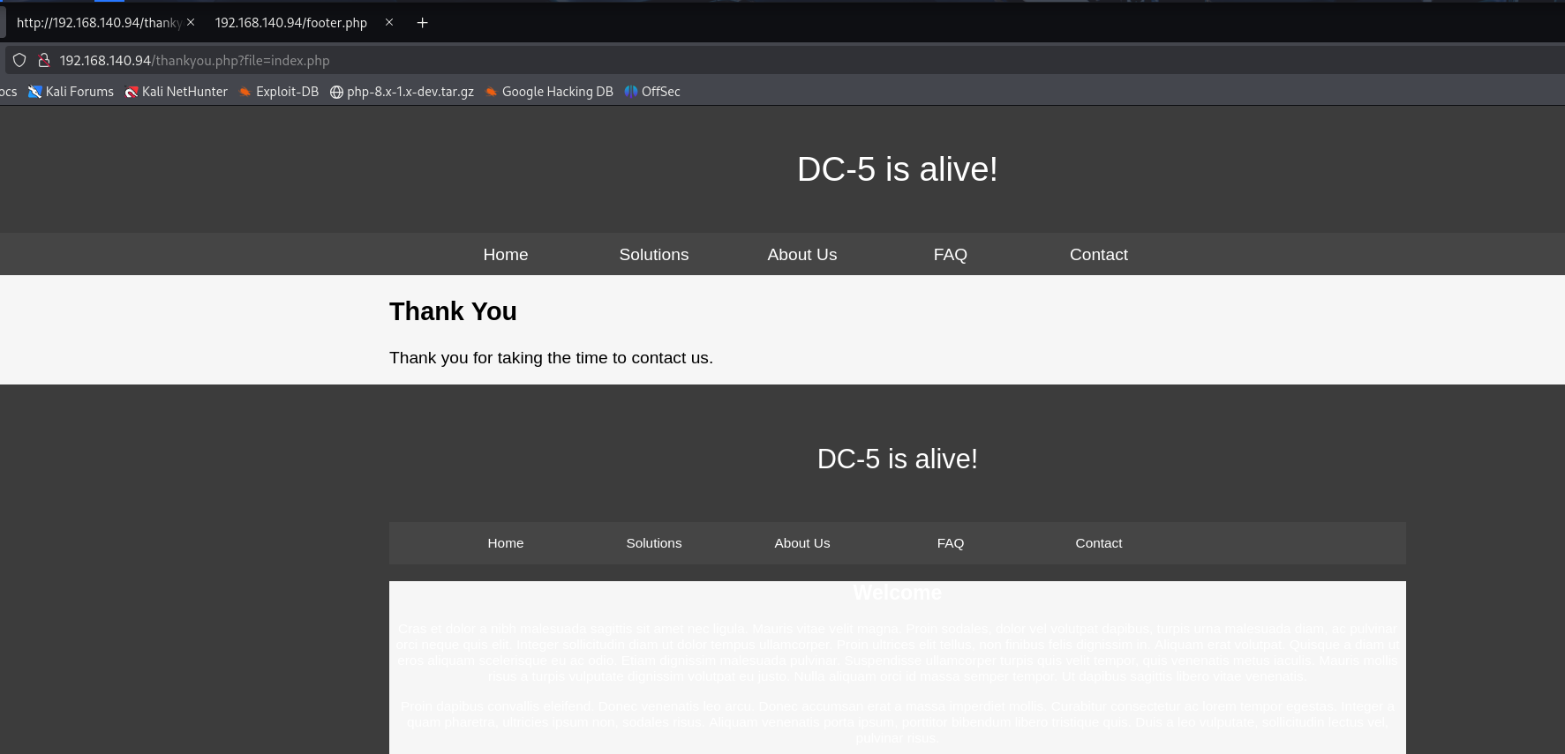Open Solutions in top navigation
Screen dimensions: 1565x754
pos(654,255)
